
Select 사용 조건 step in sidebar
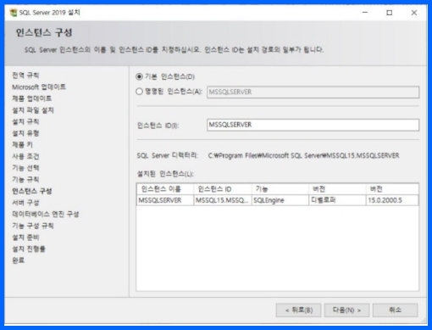click(x=25, y=156)
